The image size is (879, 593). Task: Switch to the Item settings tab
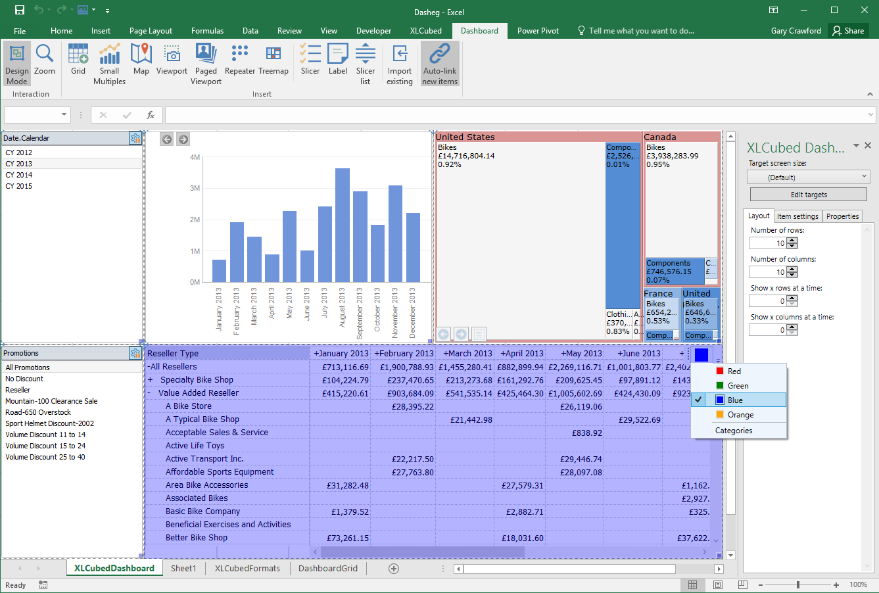point(797,216)
